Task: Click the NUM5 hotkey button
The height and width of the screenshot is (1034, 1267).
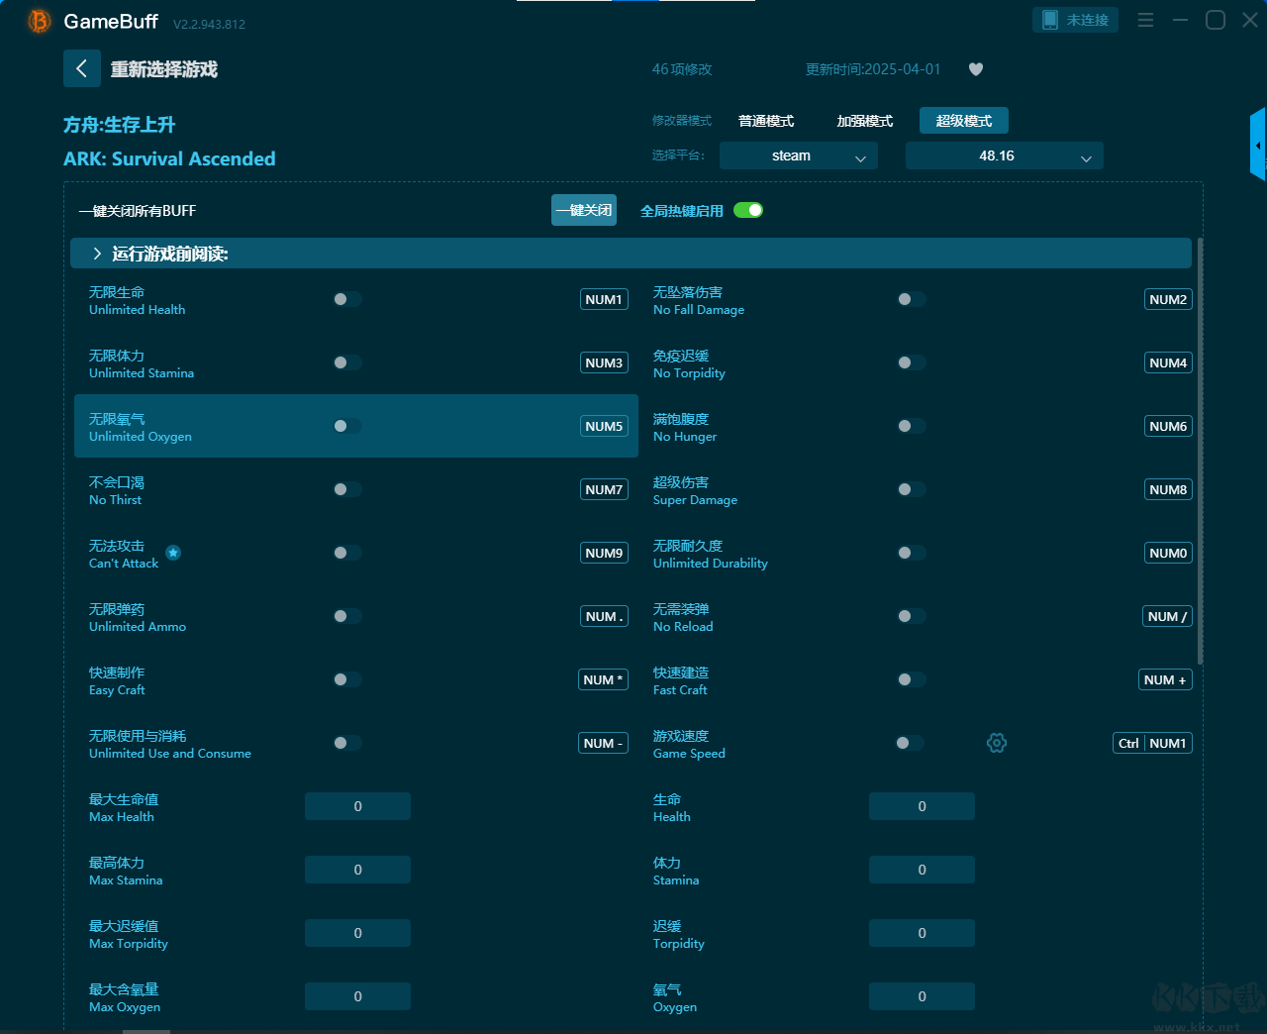Action: click(604, 426)
